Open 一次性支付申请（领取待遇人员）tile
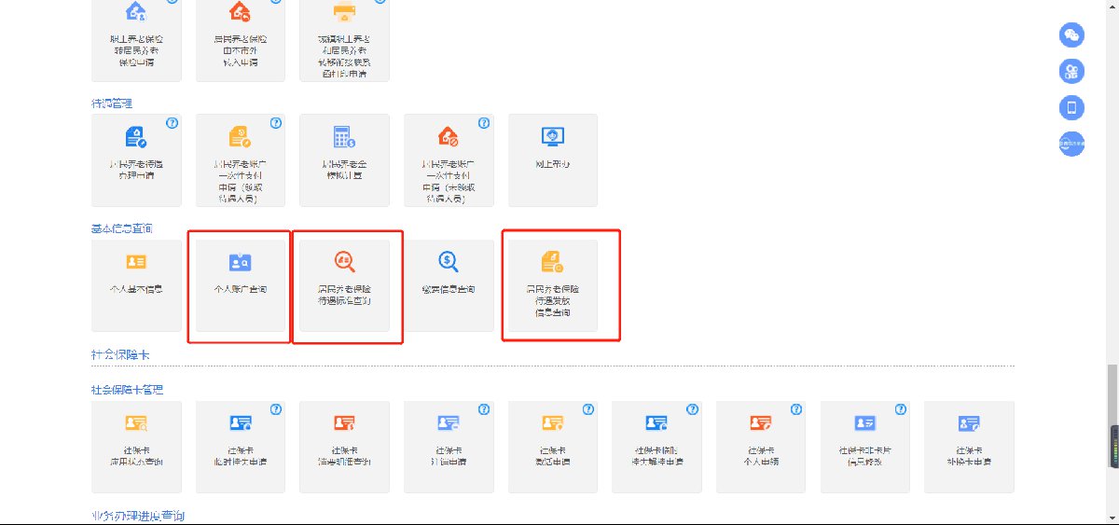 coord(241,159)
